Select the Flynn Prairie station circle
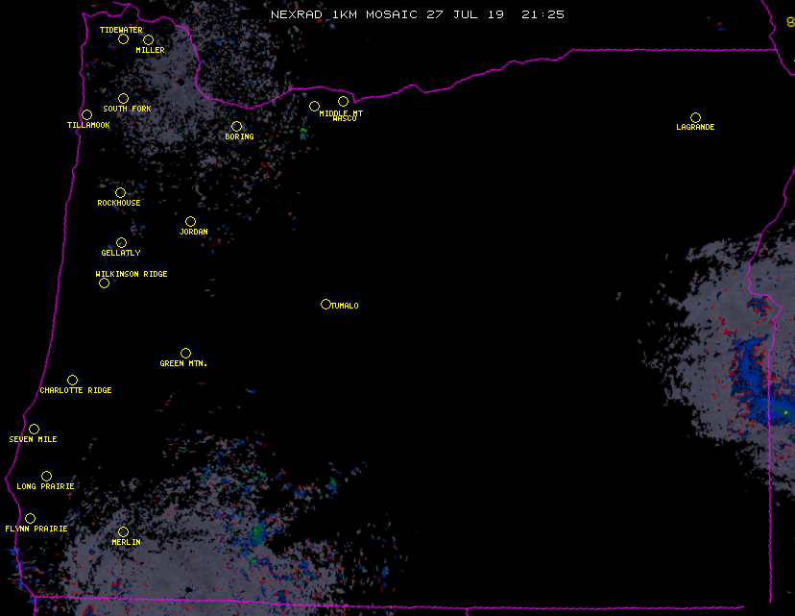The image size is (795, 616). [30, 519]
